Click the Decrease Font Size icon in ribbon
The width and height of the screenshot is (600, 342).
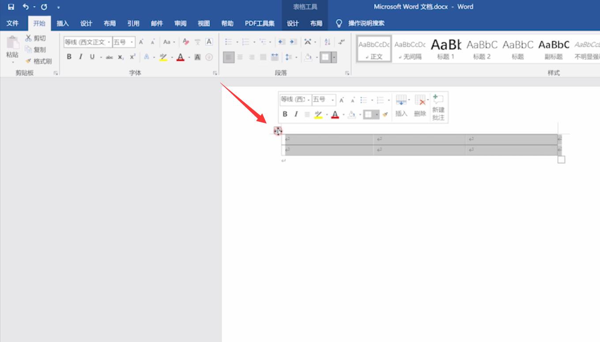click(153, 42)
